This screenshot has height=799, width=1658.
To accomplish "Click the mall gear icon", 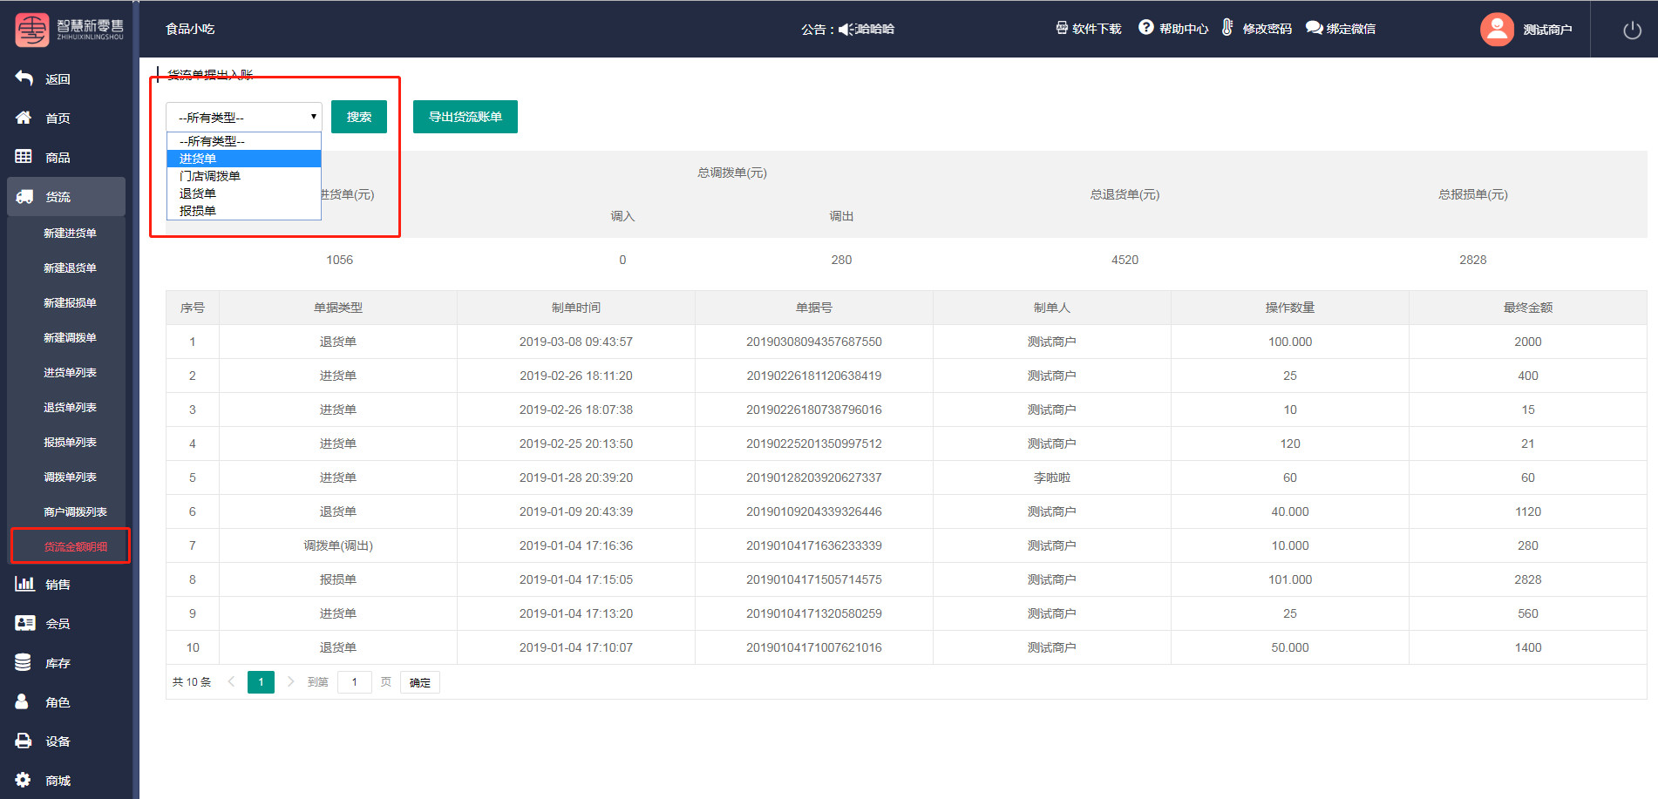I will coord(24,780).
